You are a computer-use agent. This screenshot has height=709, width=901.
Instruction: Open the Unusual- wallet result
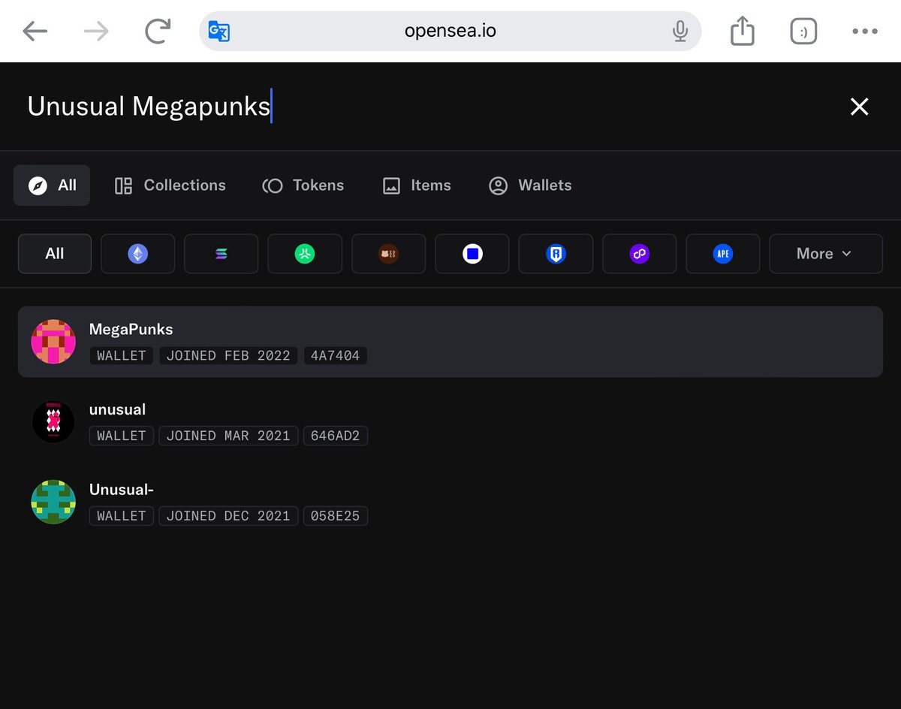[x=450, y=502]
